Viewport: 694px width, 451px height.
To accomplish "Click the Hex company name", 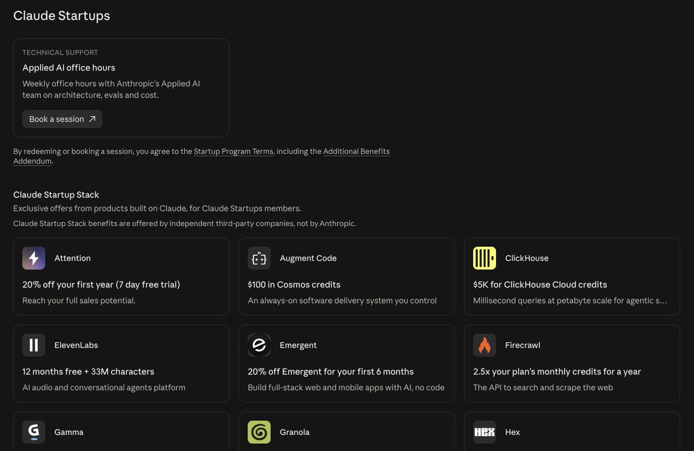I will pyautogui.click(x=512, y=432).
